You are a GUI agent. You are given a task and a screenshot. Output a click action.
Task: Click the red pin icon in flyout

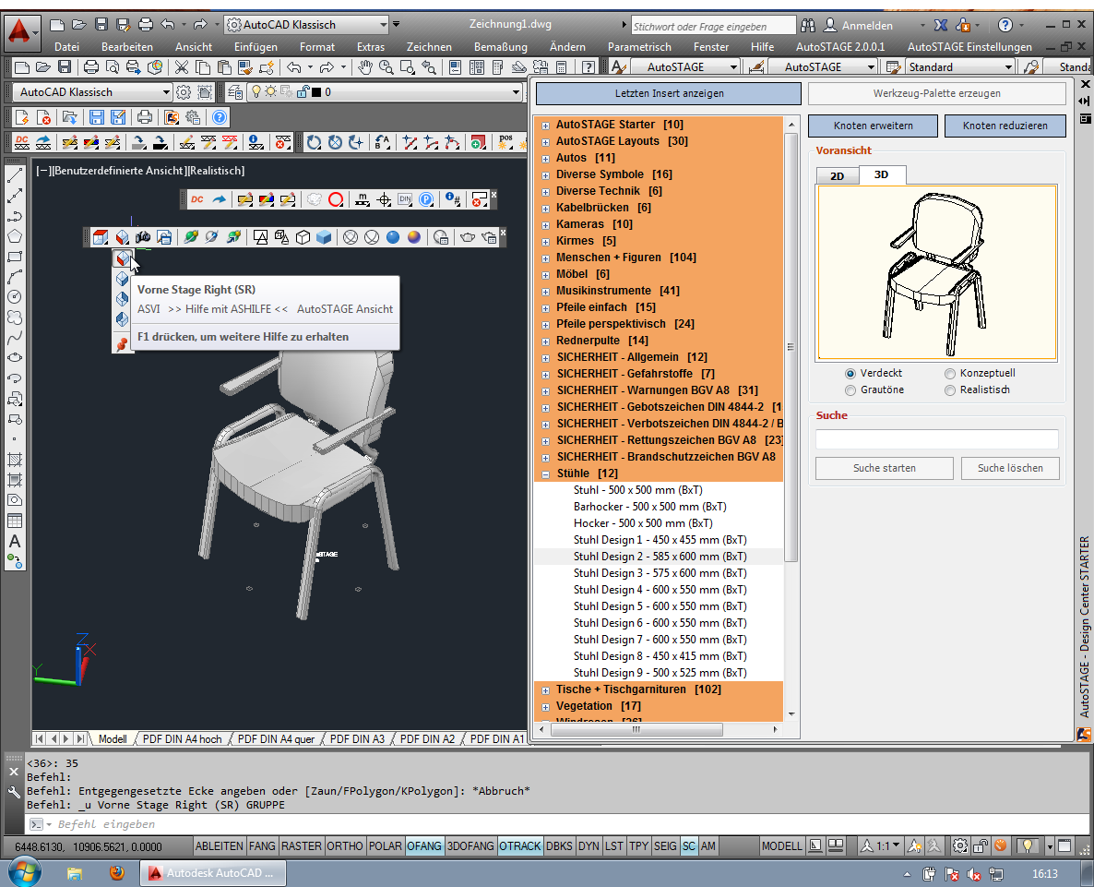[x=122, y=343]
